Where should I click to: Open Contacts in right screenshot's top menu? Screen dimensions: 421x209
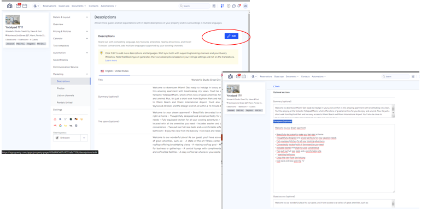(x=305, y=76)
